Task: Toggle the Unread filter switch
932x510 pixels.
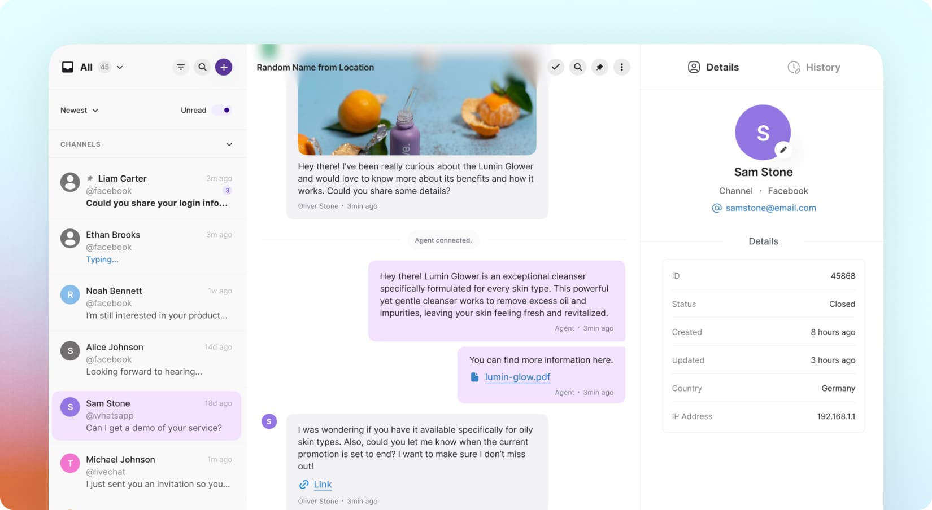Action: point(223,111)
